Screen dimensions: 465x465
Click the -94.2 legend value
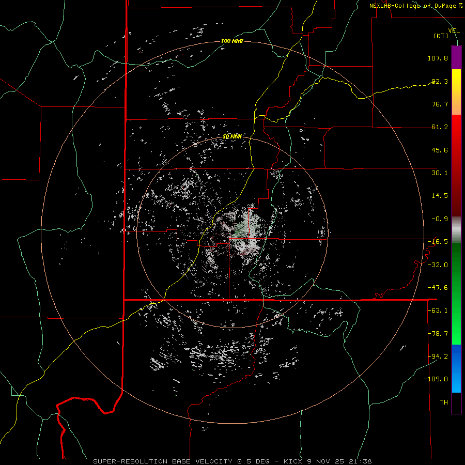438,357
